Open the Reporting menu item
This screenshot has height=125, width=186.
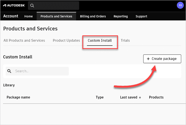(121, 16)
